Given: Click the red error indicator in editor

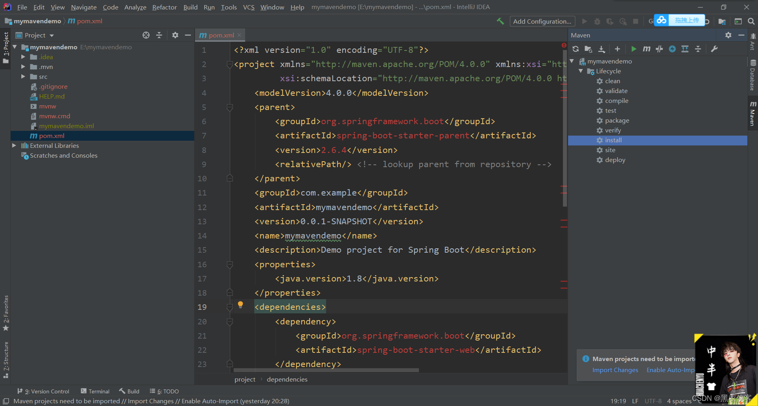Looking at the screenshot, I should pyautogui.click(x=564, y=45).
